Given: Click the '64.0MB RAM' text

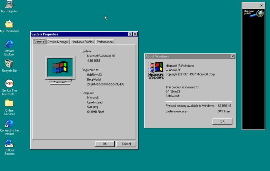Looking at the screenshot, I should pyautogui.click(x=95, y=112).
